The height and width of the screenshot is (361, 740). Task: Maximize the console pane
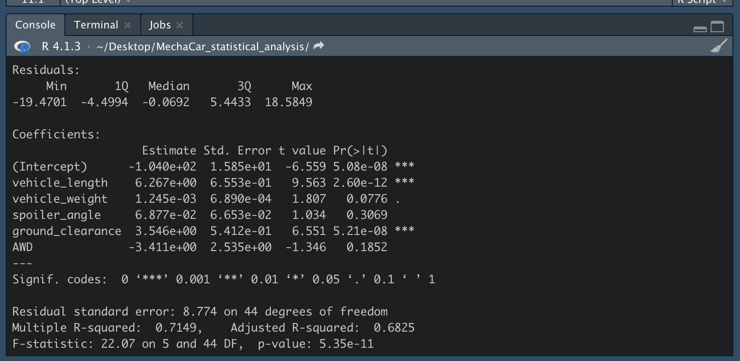tap(717, 27)
